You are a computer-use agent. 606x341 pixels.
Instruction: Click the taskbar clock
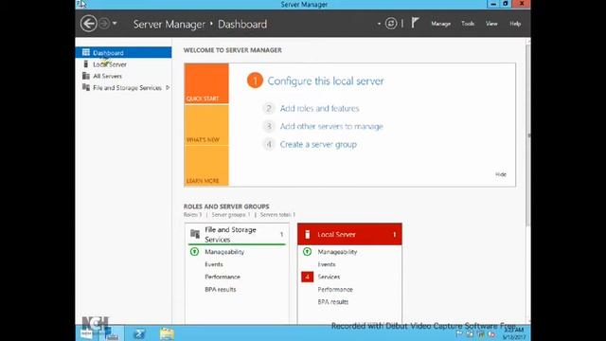click(514, 333)
